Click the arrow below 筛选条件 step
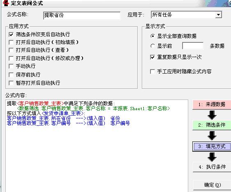 212,136
